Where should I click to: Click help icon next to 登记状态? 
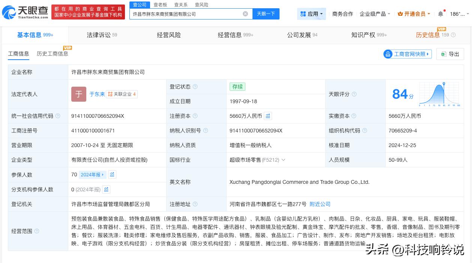[x=195, y=87]
